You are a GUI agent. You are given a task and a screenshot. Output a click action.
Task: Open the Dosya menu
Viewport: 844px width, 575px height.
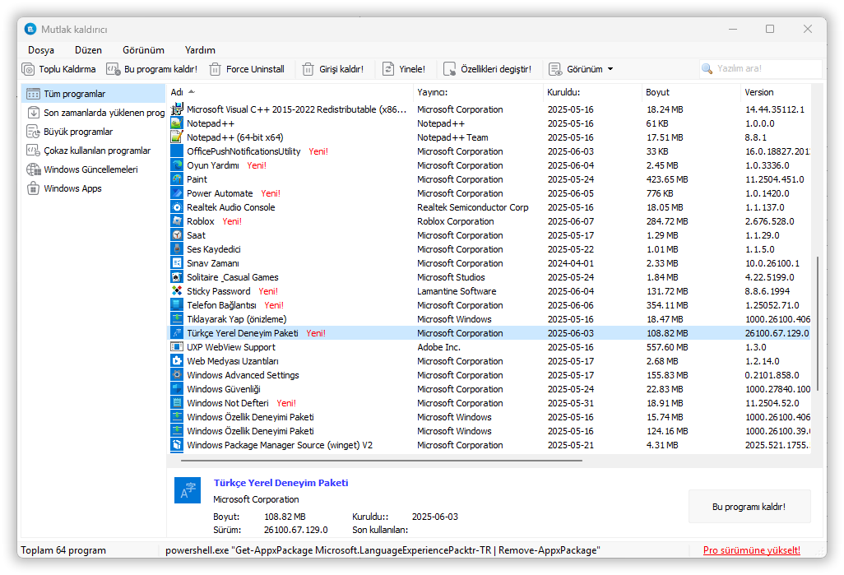[41, 50]
